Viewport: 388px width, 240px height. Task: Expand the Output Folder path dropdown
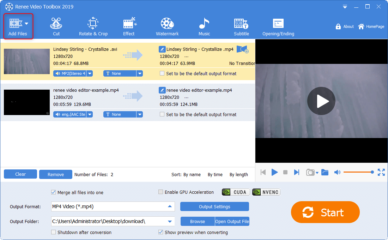pyautogui.click(x=170, y=222)
